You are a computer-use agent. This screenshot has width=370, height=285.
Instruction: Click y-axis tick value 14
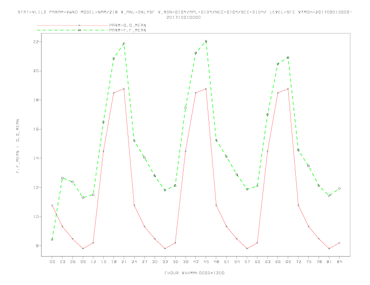(36, 158)
